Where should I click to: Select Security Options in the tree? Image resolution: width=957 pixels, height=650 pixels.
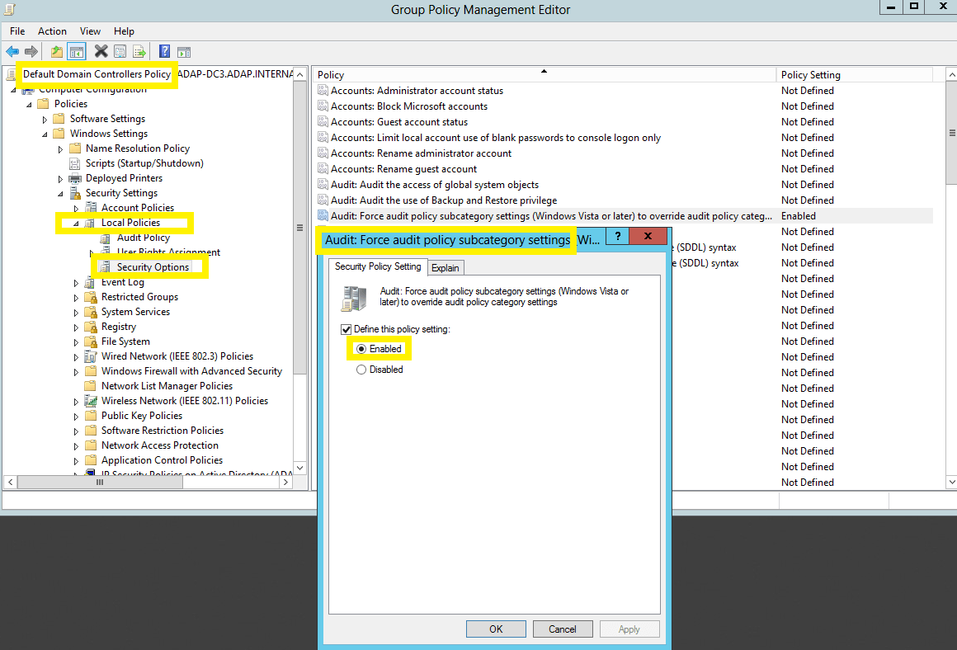(154, 266)
